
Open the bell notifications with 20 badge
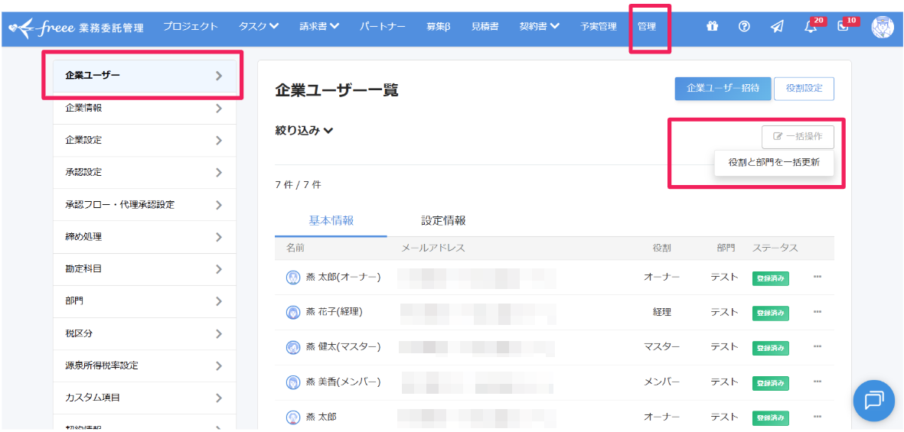pyautogui.click(x=813, y=26)
